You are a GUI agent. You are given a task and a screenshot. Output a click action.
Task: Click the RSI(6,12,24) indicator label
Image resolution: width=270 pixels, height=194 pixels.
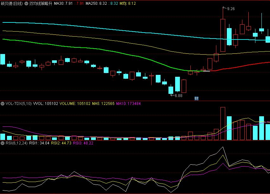16,143
